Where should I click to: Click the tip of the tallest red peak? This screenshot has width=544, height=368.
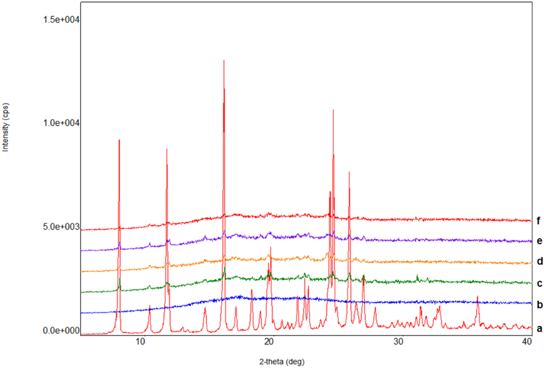(x=224, y=61)
